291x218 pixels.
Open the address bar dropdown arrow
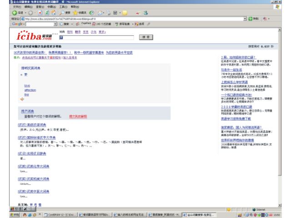pyautogui.click(x=245, y=19)
